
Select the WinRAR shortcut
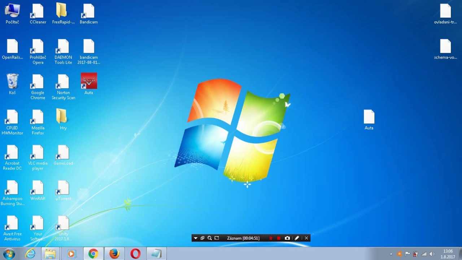click(38, 191)
